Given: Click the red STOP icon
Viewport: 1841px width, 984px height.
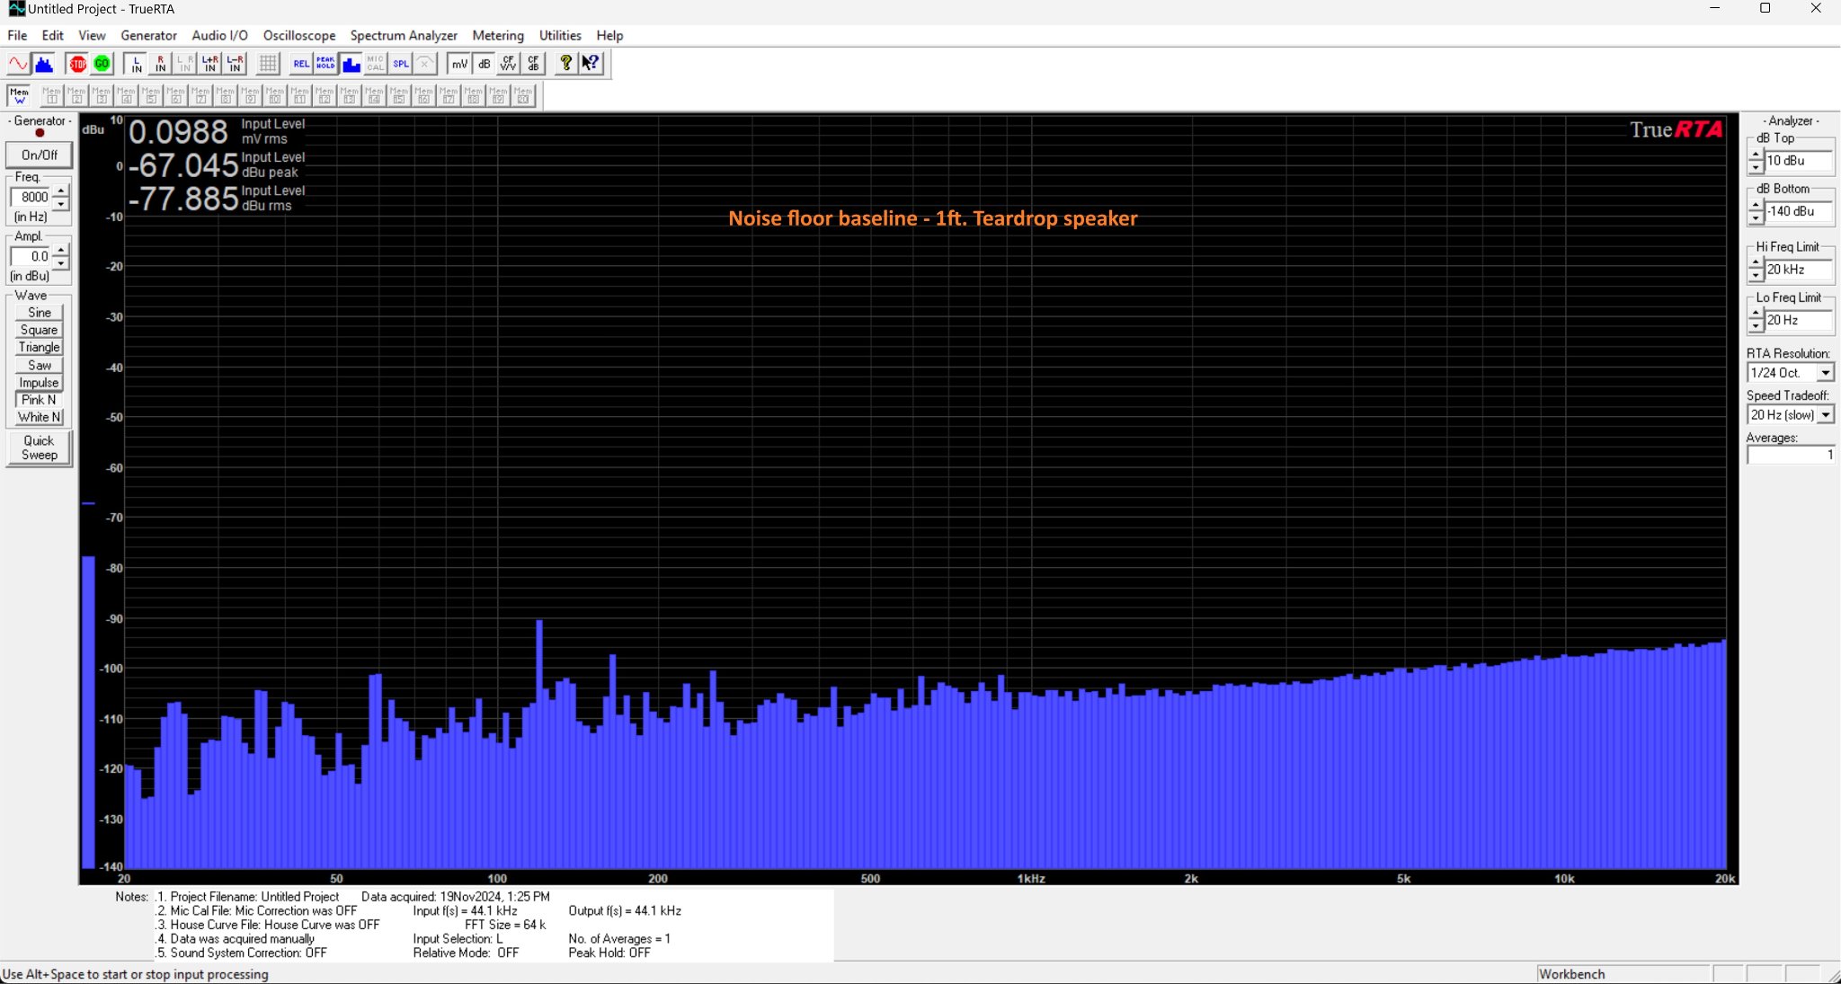Looking at the screenshot, I should coord(78,64).
